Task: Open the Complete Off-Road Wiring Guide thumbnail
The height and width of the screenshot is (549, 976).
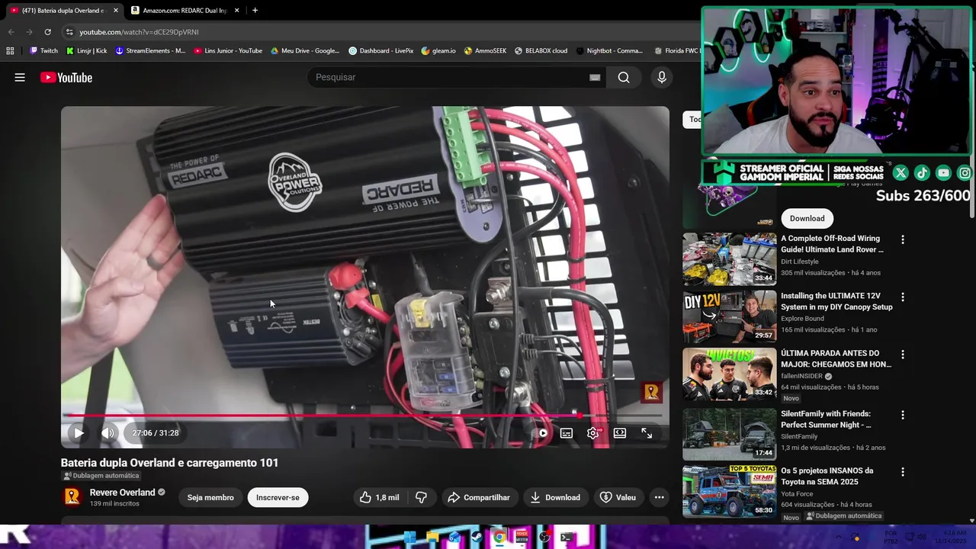Action: coord(729,259)
